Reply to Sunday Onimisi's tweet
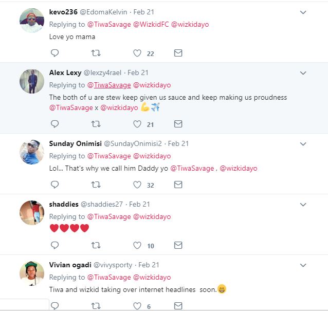The height and width of the screenshot is (311, 328). click(54, 185)
